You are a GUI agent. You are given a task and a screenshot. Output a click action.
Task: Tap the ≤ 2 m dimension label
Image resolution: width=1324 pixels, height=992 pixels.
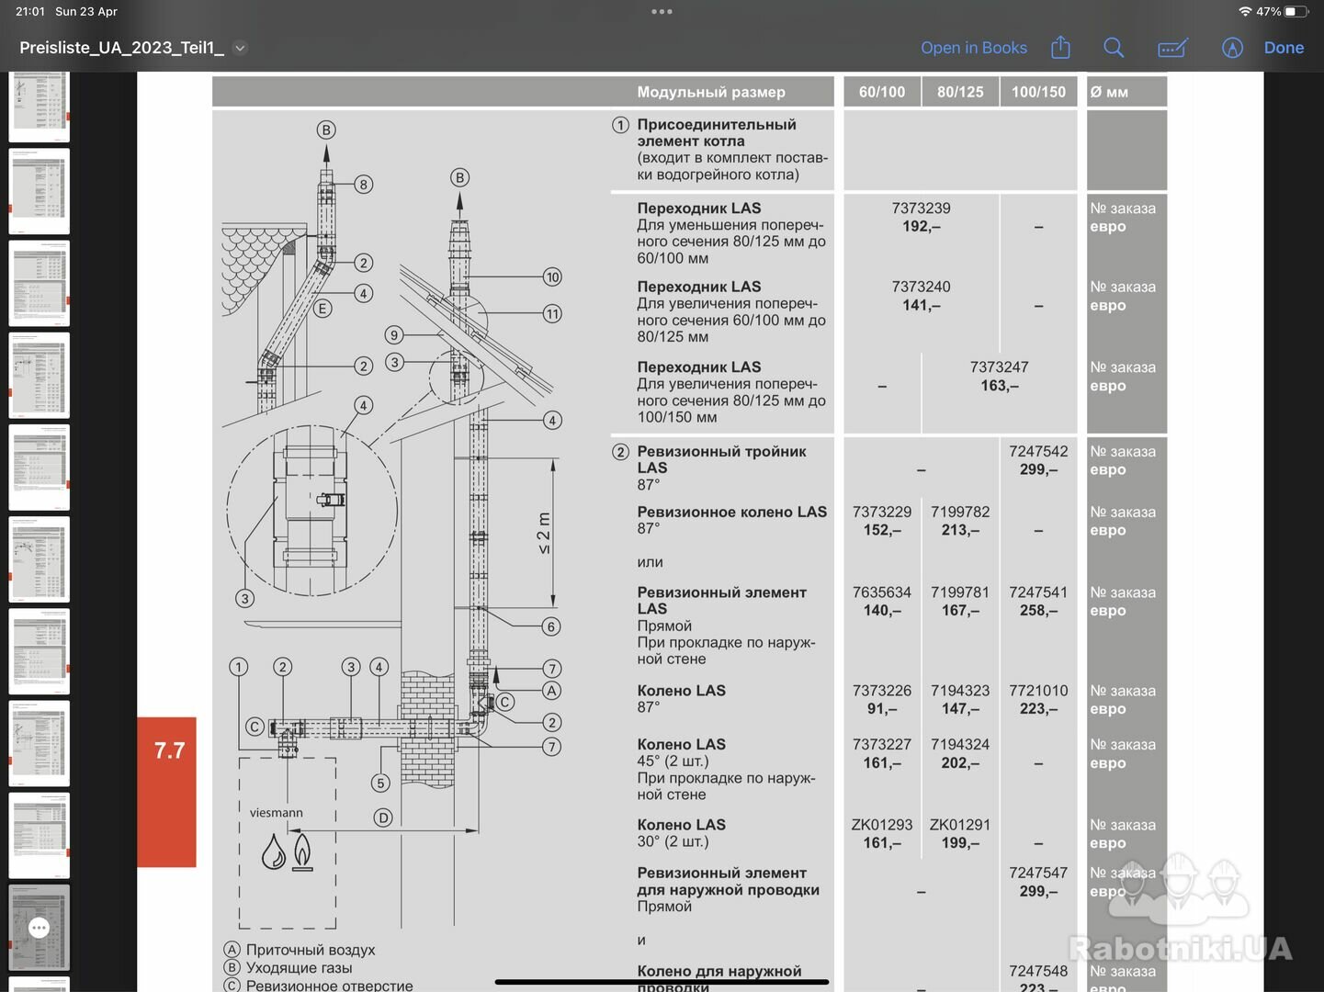pos(544,533)
